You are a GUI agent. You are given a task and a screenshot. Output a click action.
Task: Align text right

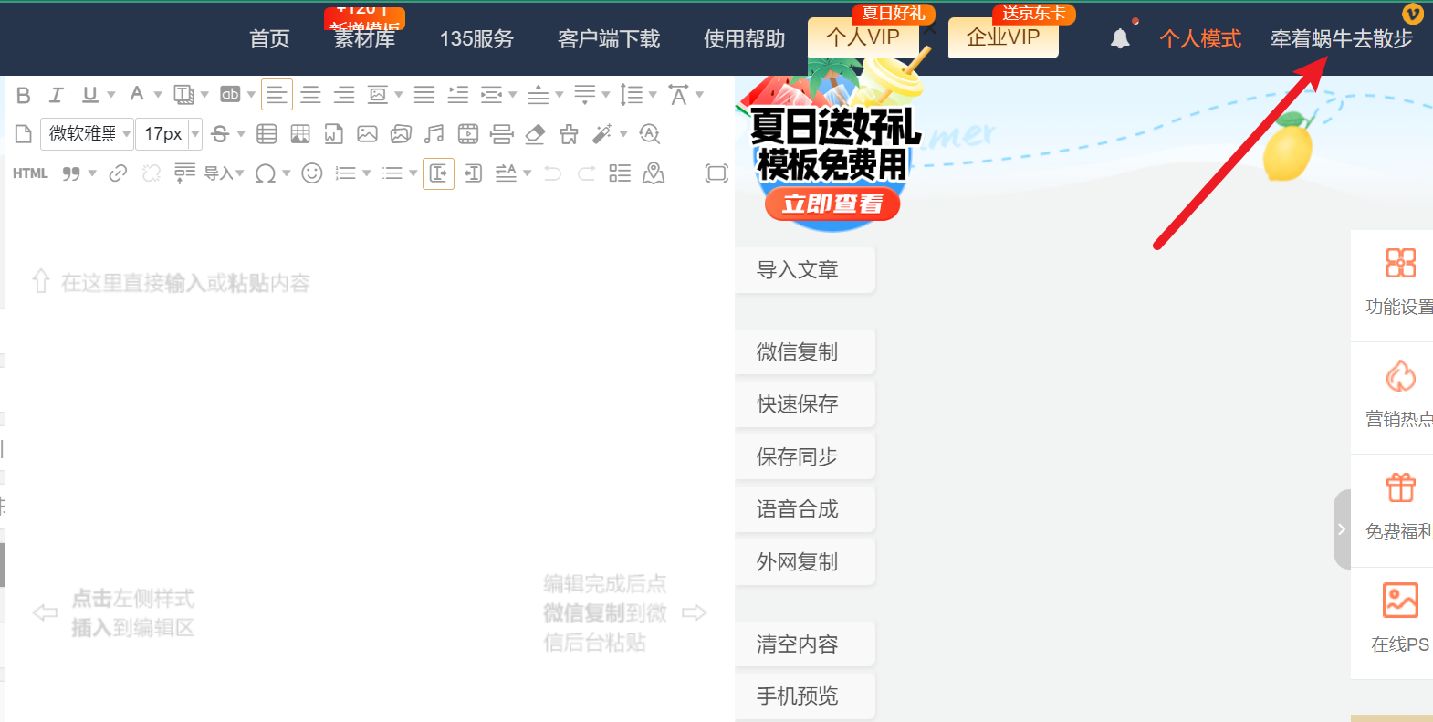click(344, 95)
